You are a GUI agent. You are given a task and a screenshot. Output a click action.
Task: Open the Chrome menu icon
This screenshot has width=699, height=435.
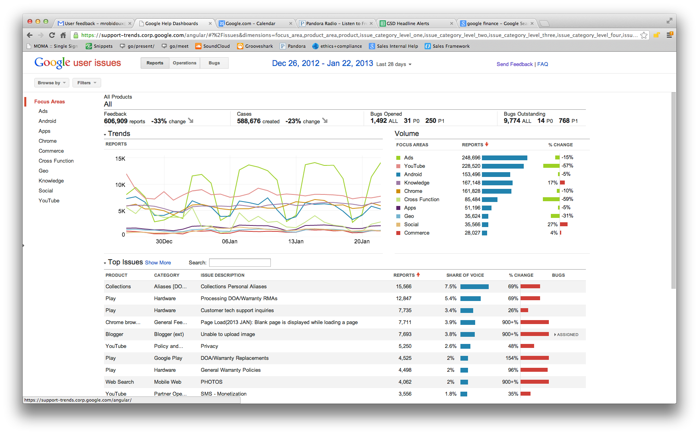tap(670, 35)
